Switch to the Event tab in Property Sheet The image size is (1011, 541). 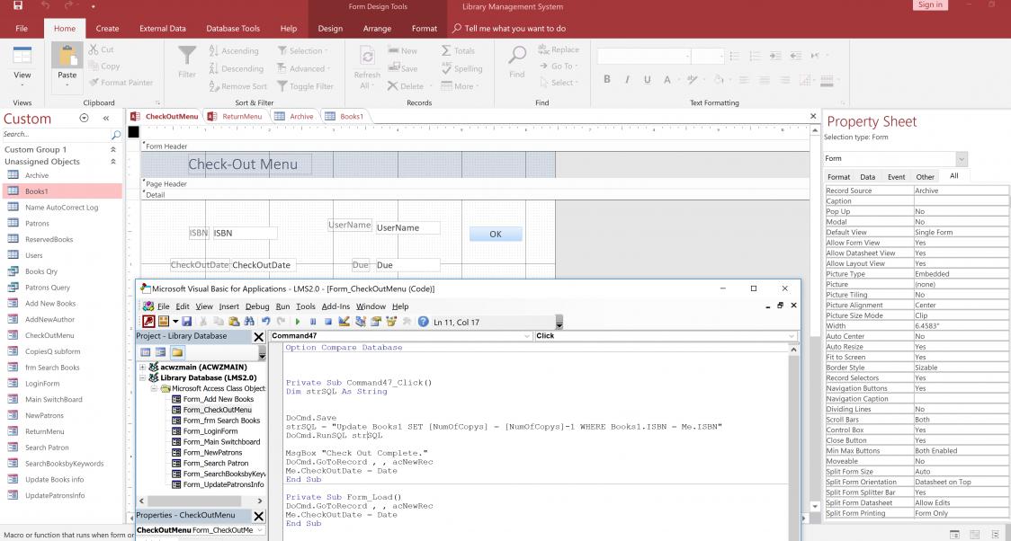(896, 177)
